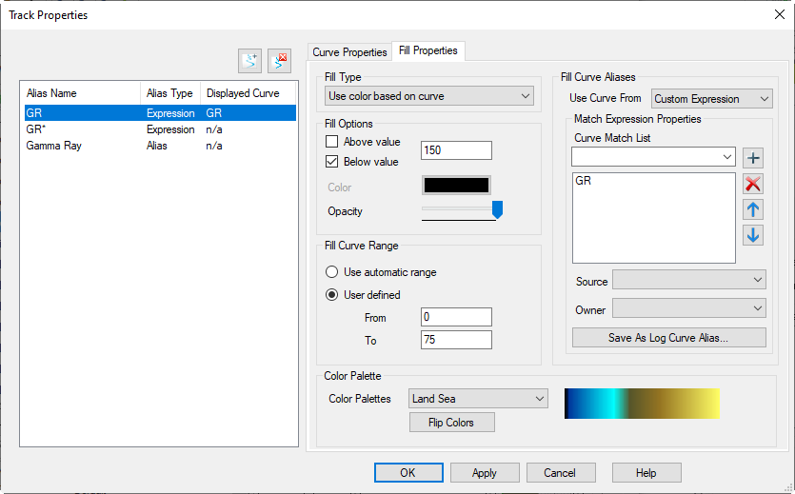Open the Fill Type dropdown
The image size is (795, 494).
click(x=429, y=96)
